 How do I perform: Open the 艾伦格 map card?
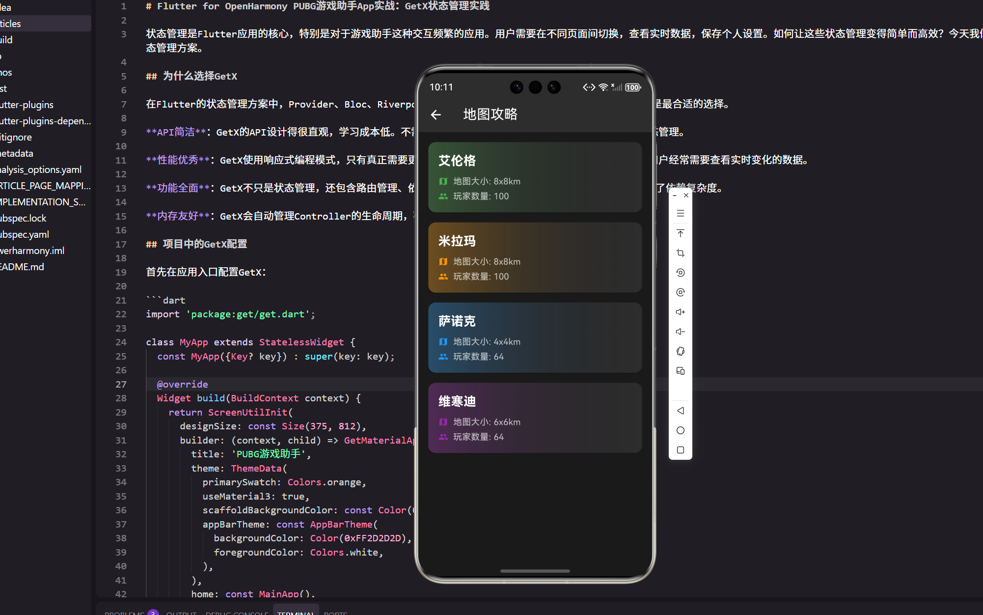[x=535, y=177]
